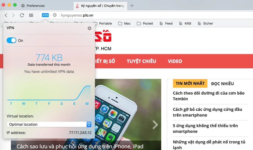Reload the current page
The image size is (253, 150).
coord(22,15)
